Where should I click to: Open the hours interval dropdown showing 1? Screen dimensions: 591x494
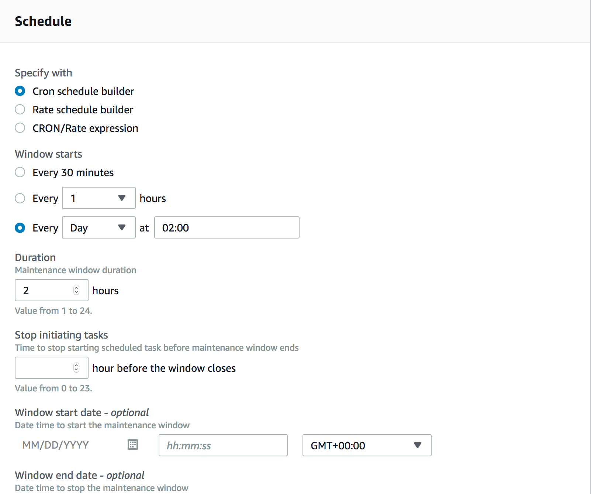pos(99,198)
